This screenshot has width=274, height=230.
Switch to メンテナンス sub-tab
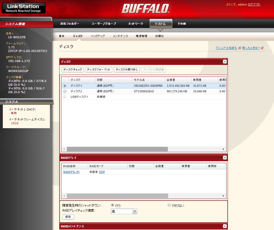click(x=120, y=36)
